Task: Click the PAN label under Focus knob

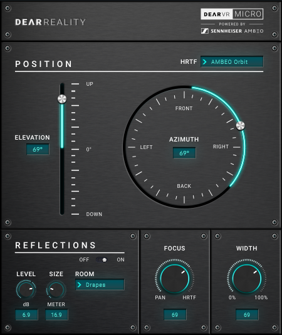Action: (160, 297)
